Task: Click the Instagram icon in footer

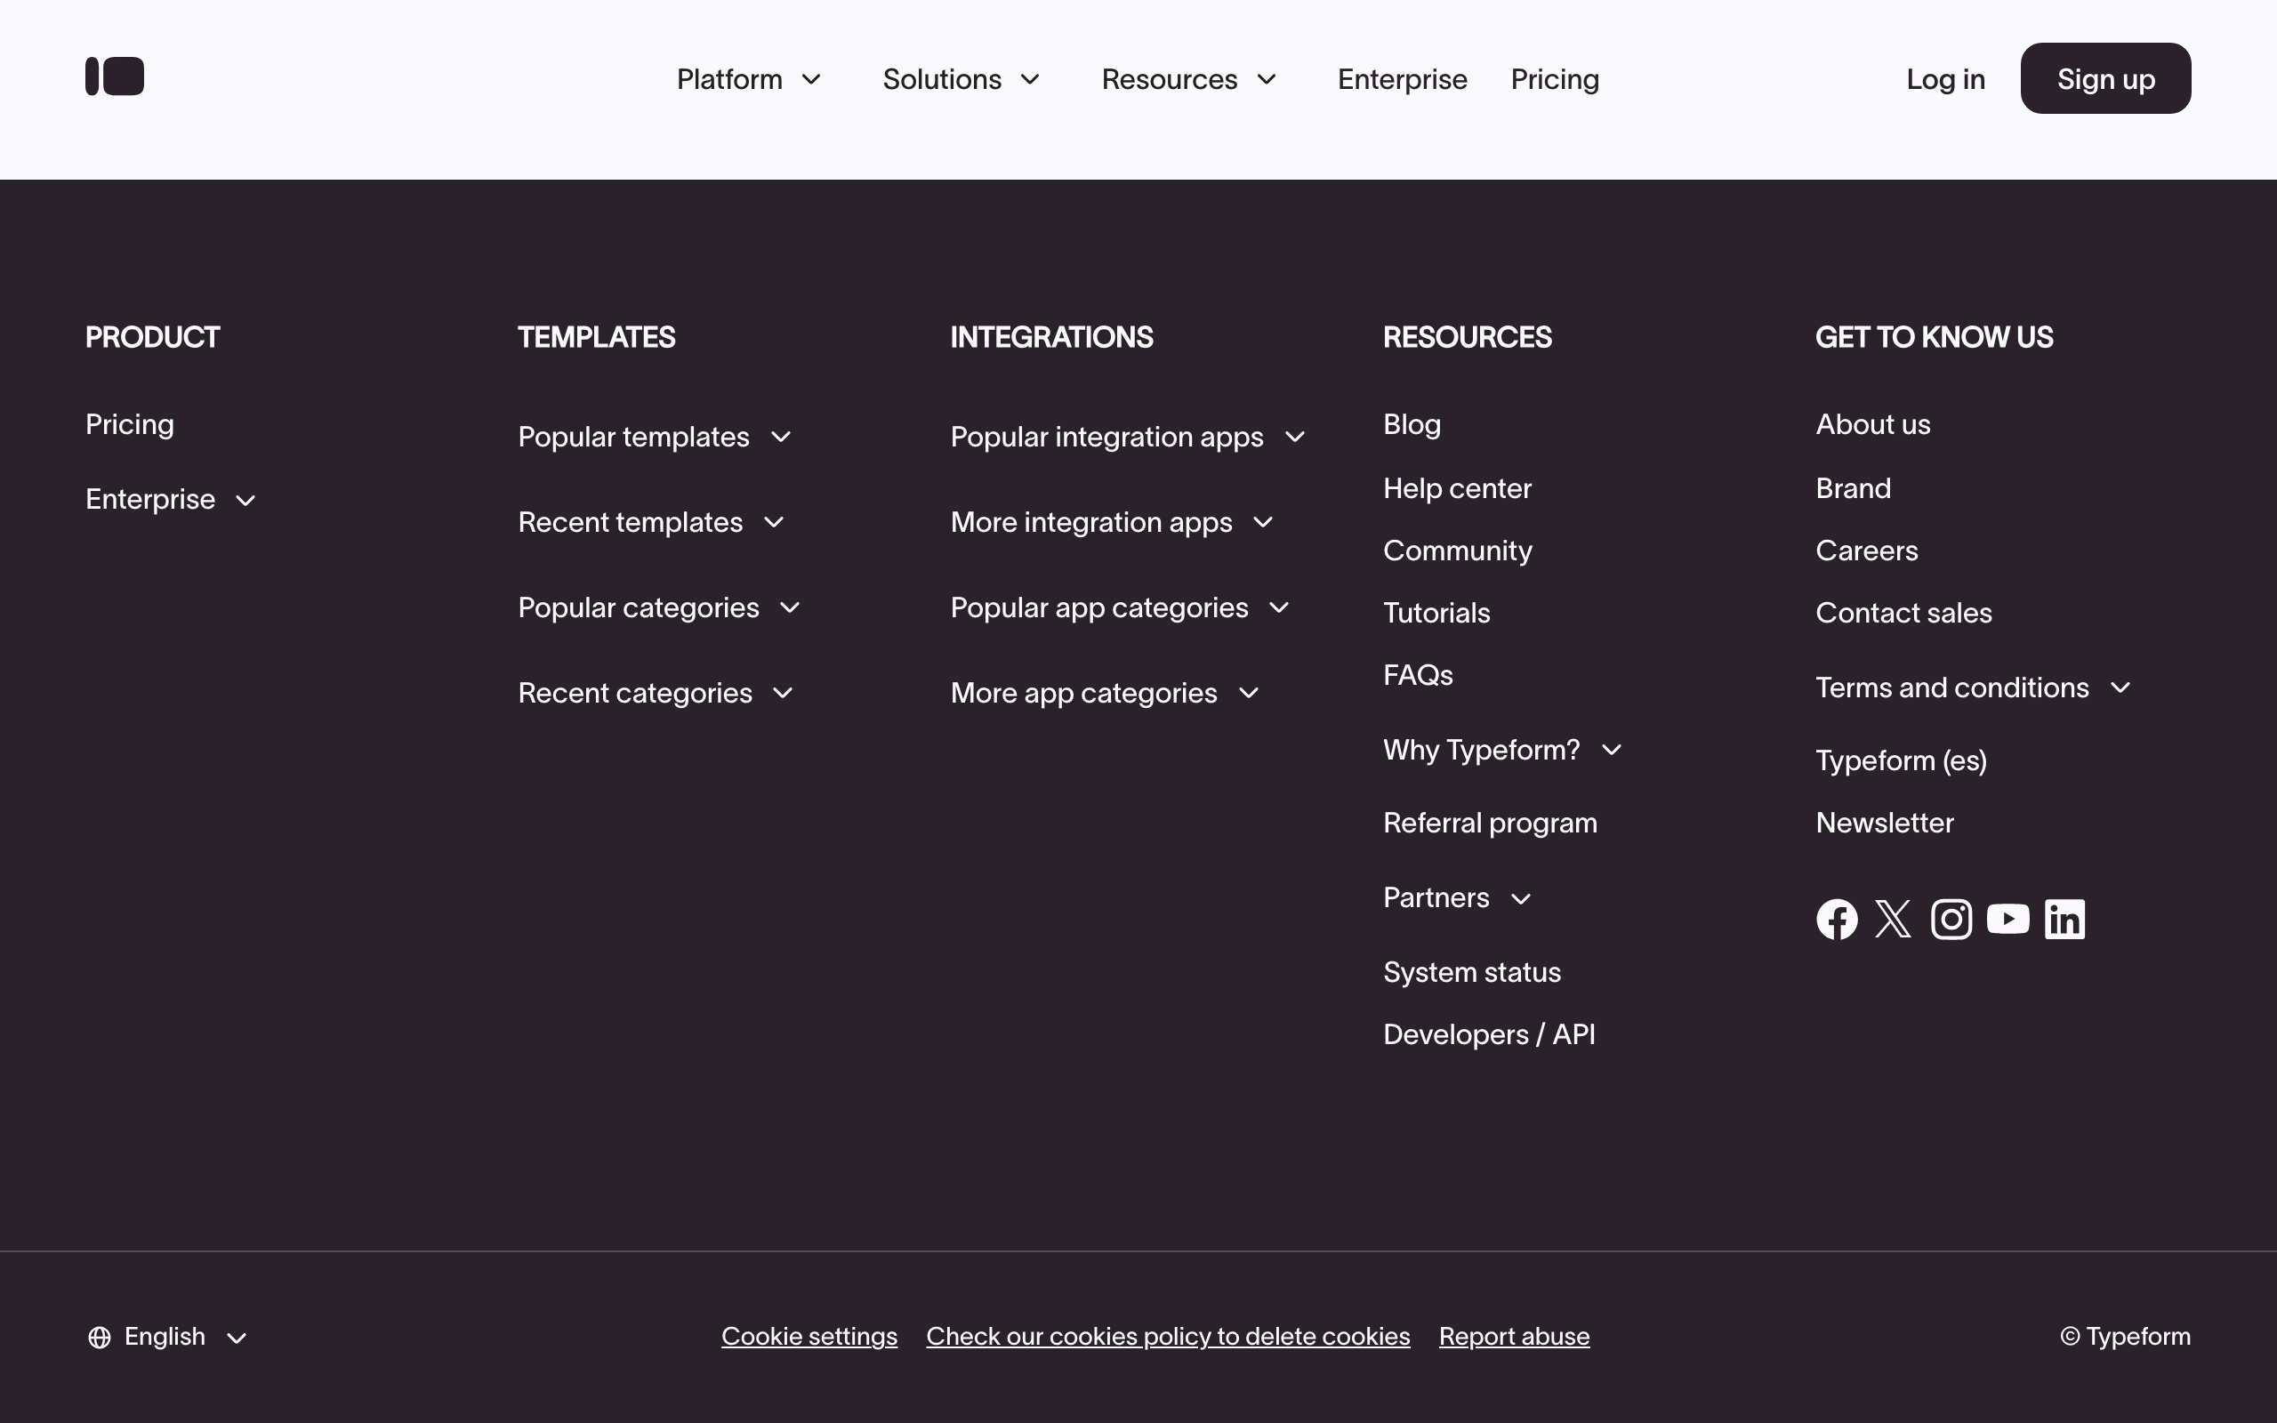Action: pyautogui.click(x=1951, y=919)
